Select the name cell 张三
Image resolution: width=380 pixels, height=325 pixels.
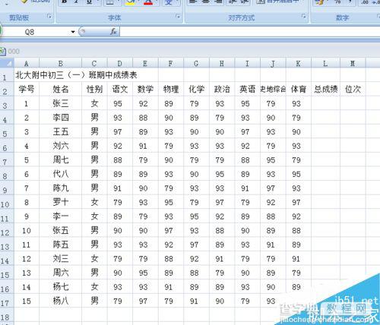point(61,103)
